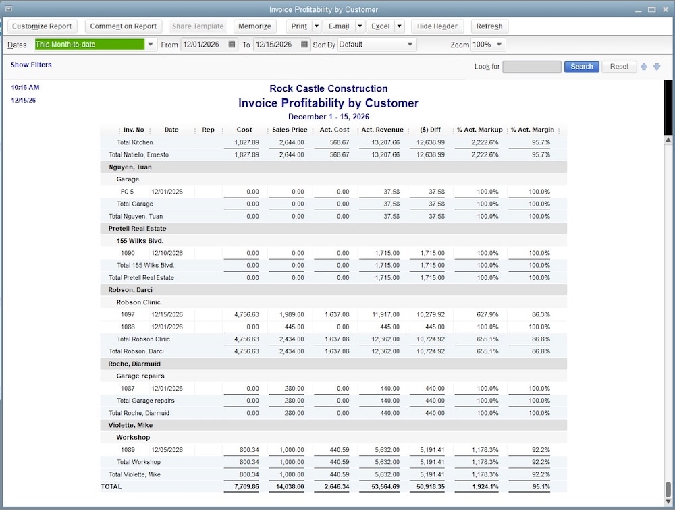Screen dimensions: 675x510
Task: Refresh the report data
Action: (489, 26)
